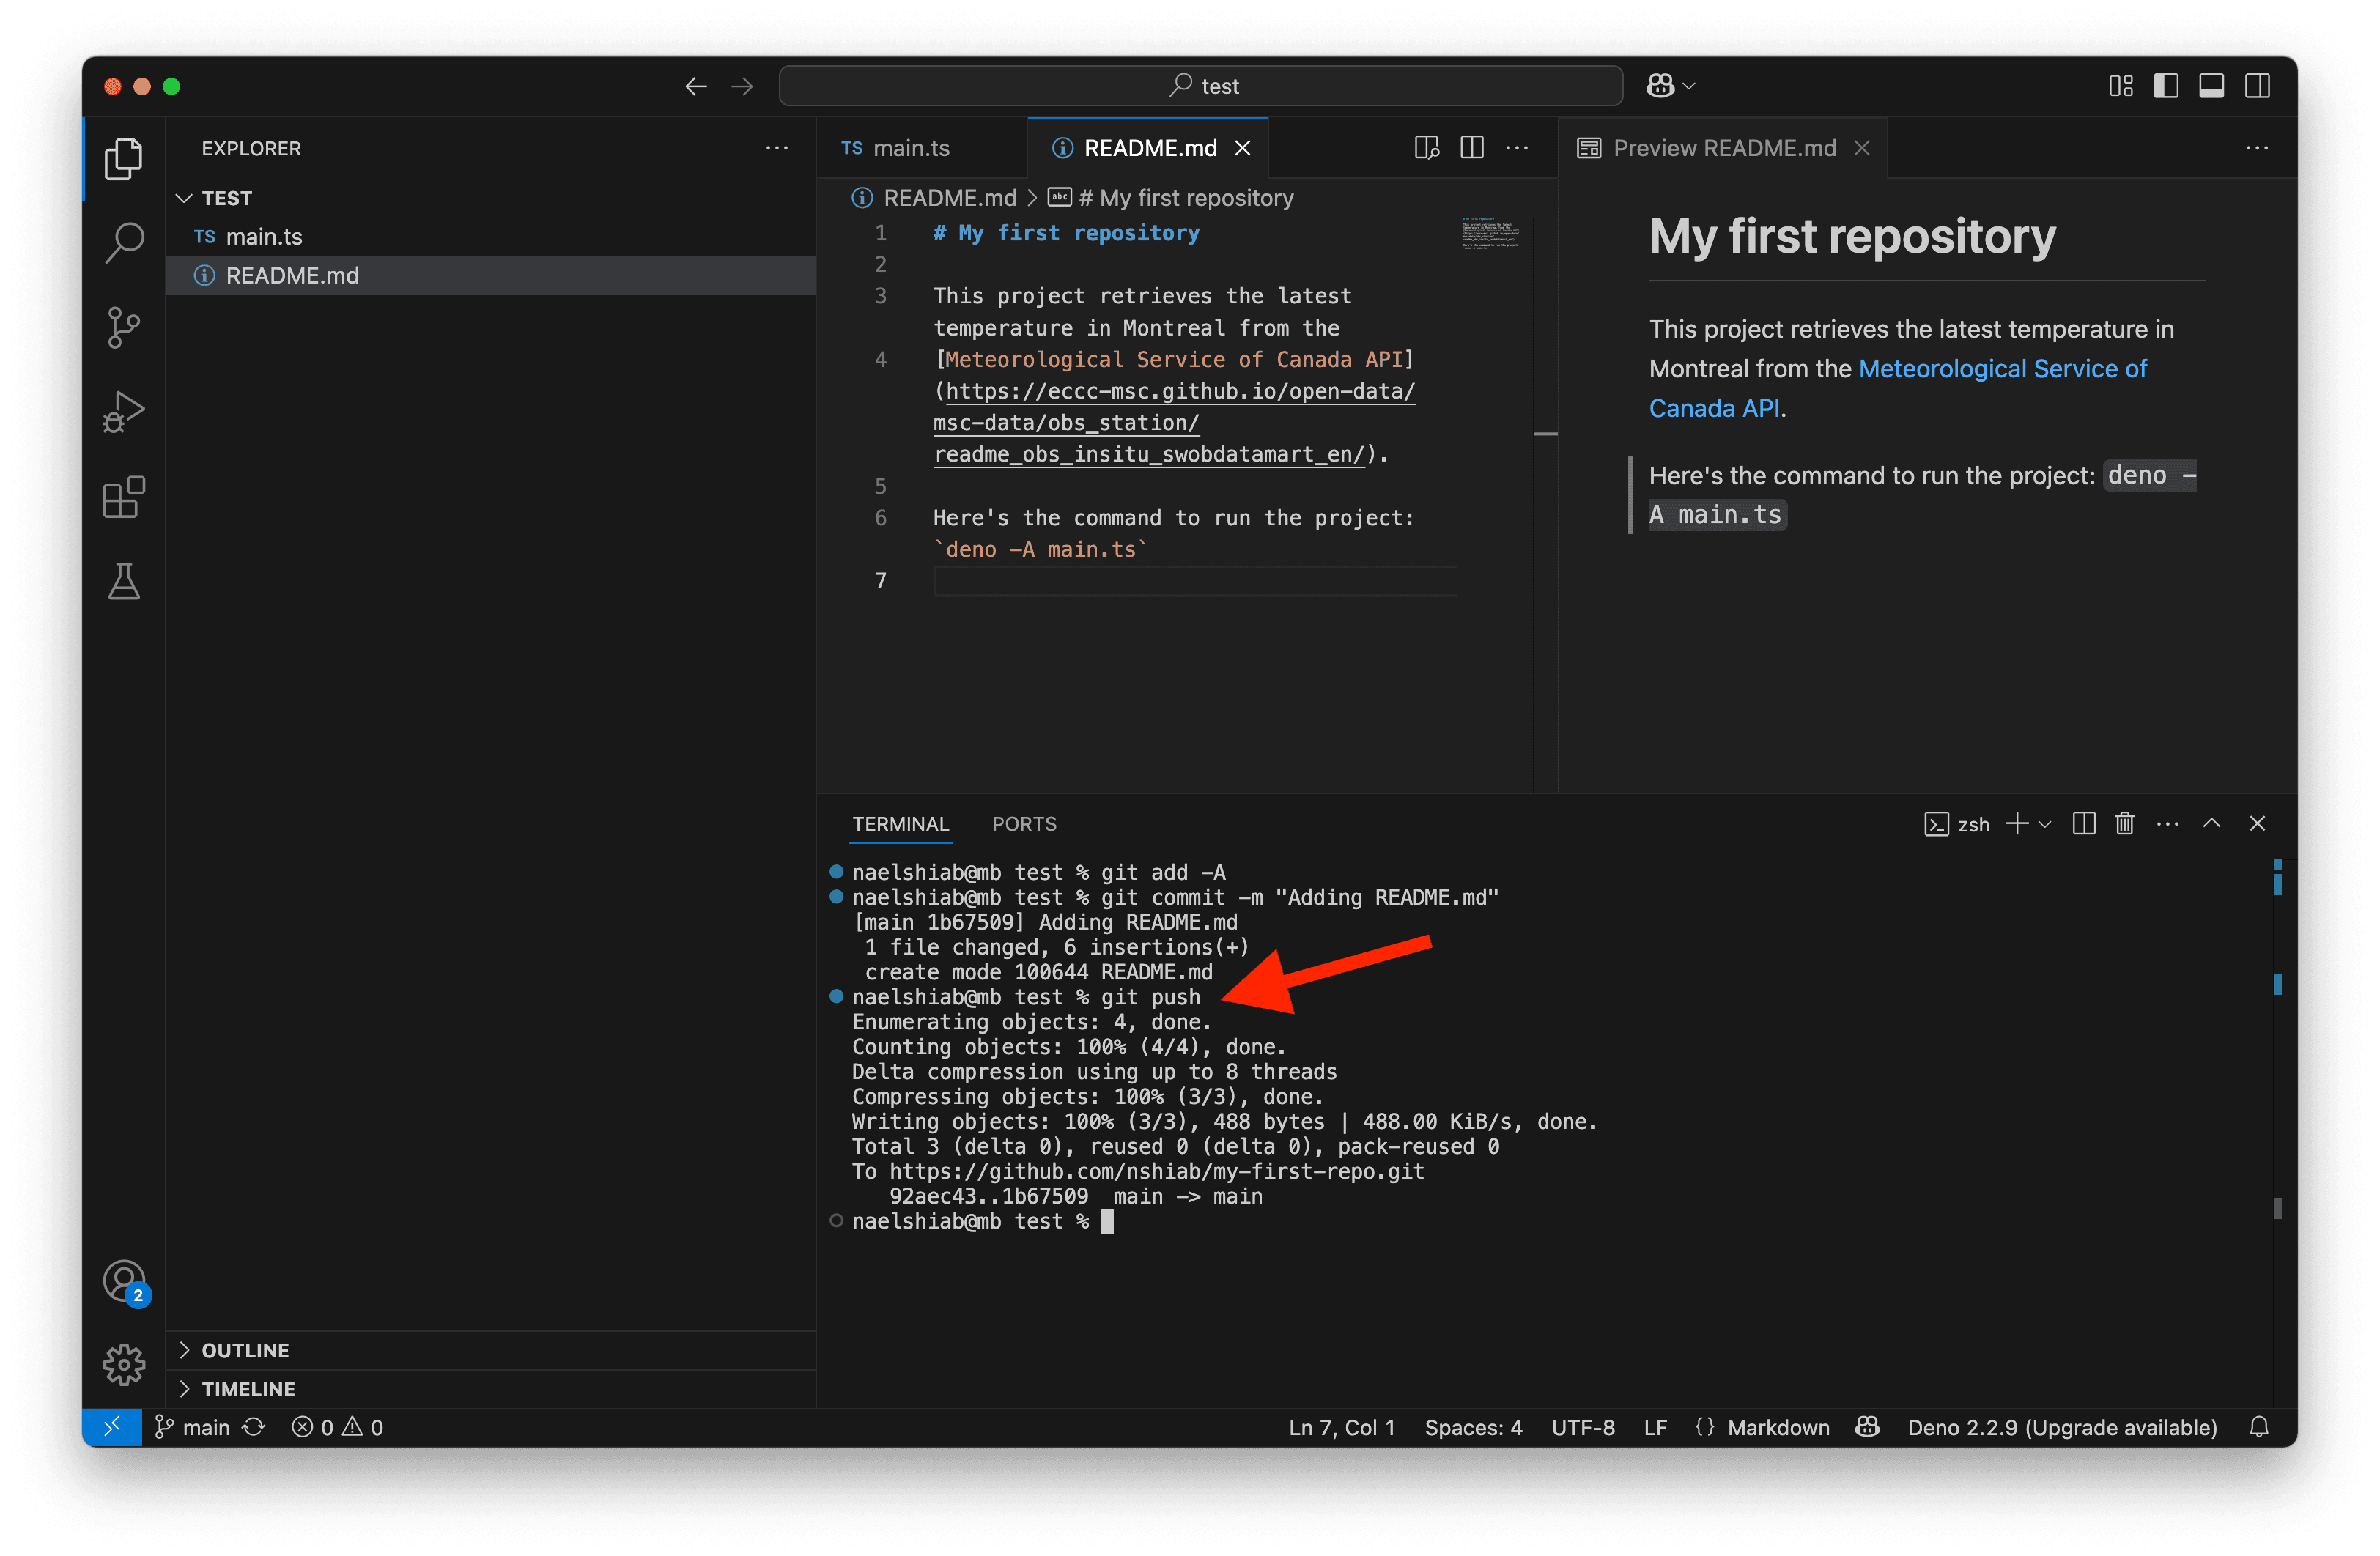The width and height of the screenshot is (2380, 1556).
Task: Open preview to the side icon
Action: (1427, 148)
